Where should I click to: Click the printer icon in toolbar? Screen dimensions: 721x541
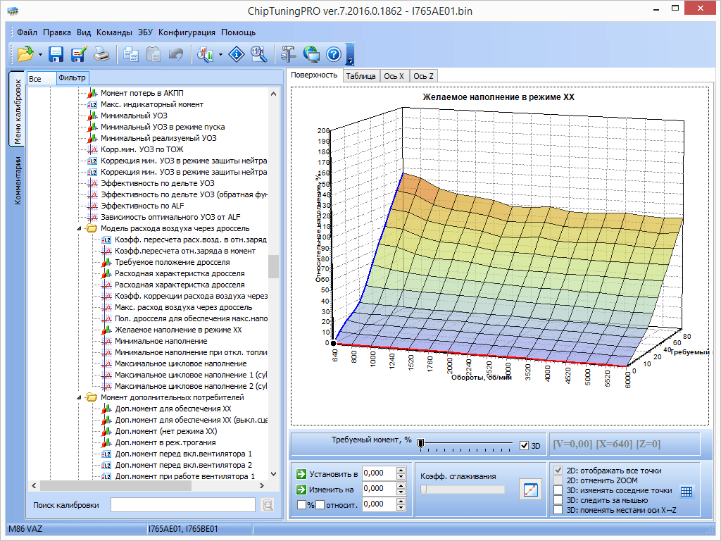[101, 54]
